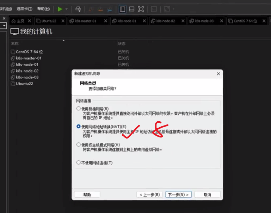
Task: Expand the library sidebar dropdown arrow
Action: tap(4, 26)
